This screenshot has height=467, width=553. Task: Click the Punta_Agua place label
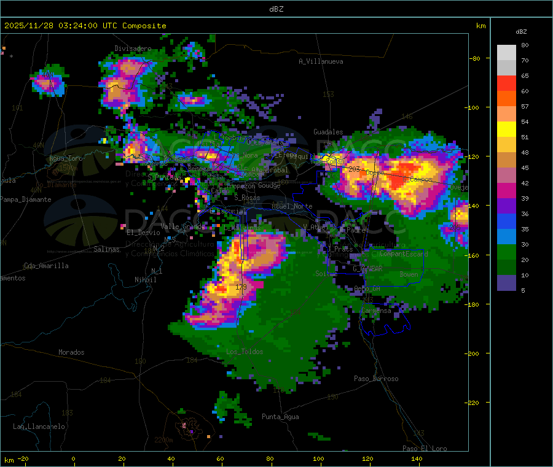(x=280, y=417)
